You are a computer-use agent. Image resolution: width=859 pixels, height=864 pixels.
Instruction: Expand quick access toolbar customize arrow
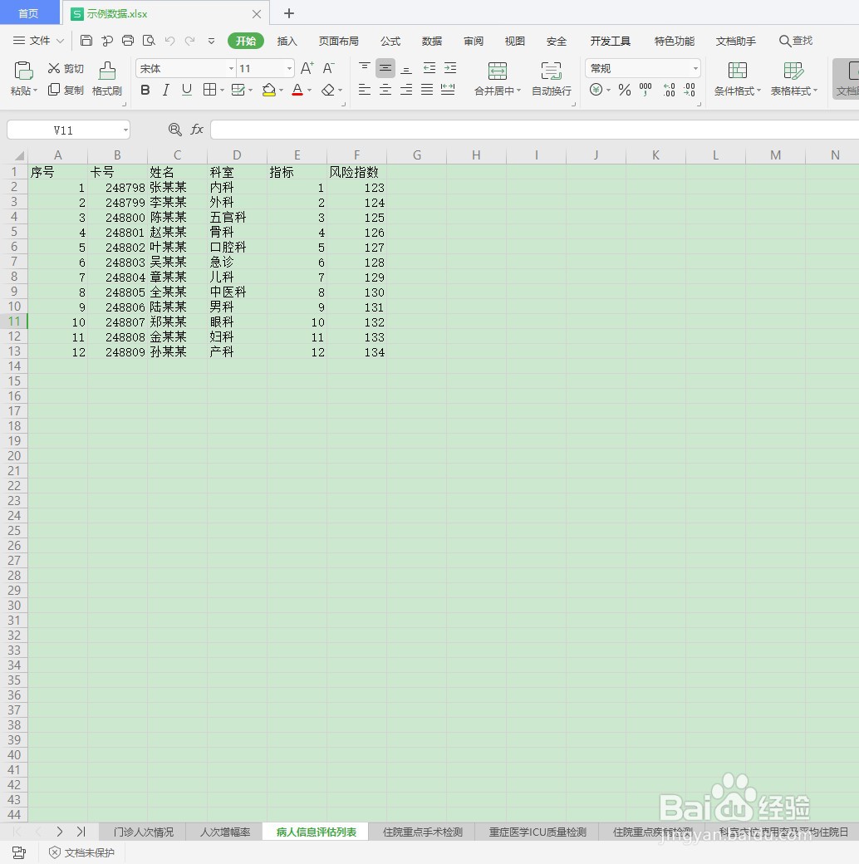coord(211,41)
